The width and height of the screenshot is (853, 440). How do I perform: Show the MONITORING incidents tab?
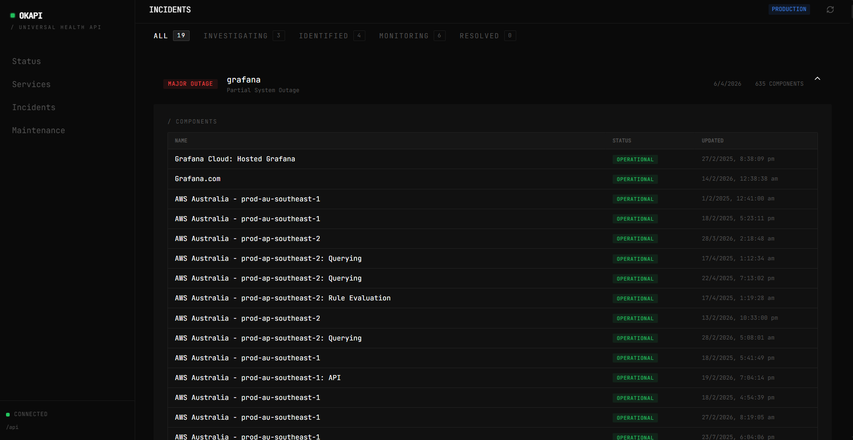tap(412, 36)
